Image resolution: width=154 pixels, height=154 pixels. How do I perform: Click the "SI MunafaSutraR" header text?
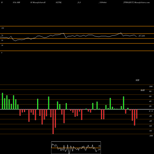coord(38,2)
